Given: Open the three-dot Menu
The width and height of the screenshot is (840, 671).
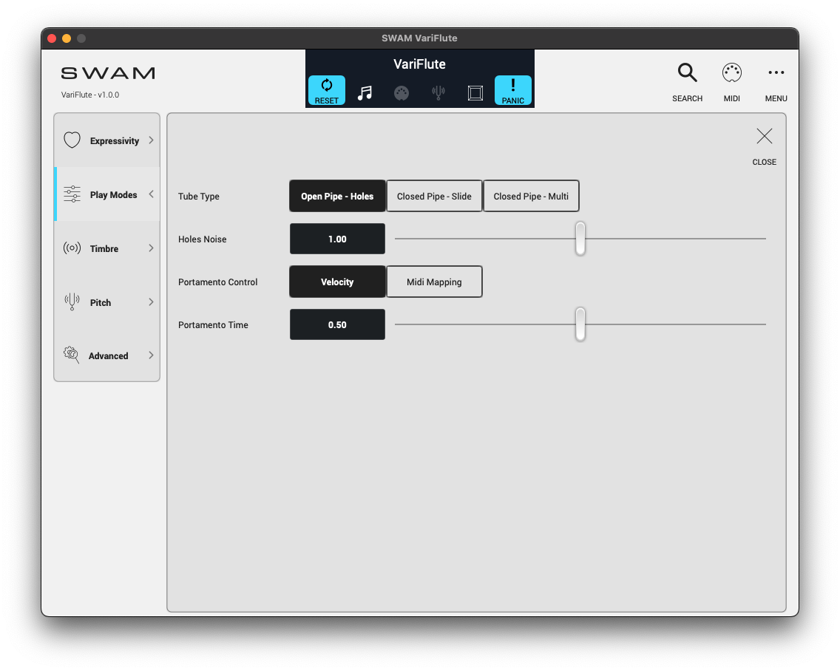Looking at the screenshot, I should click(776, 73).
